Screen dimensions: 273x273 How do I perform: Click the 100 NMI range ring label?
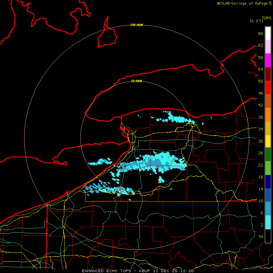click(136, 25)
